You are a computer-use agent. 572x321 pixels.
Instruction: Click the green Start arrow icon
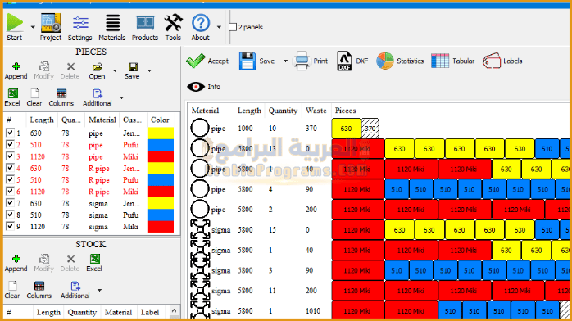[x=15, y=23]
